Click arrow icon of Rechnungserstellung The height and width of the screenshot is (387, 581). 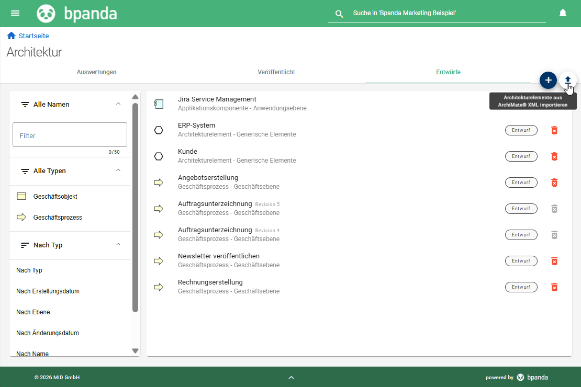159,287
